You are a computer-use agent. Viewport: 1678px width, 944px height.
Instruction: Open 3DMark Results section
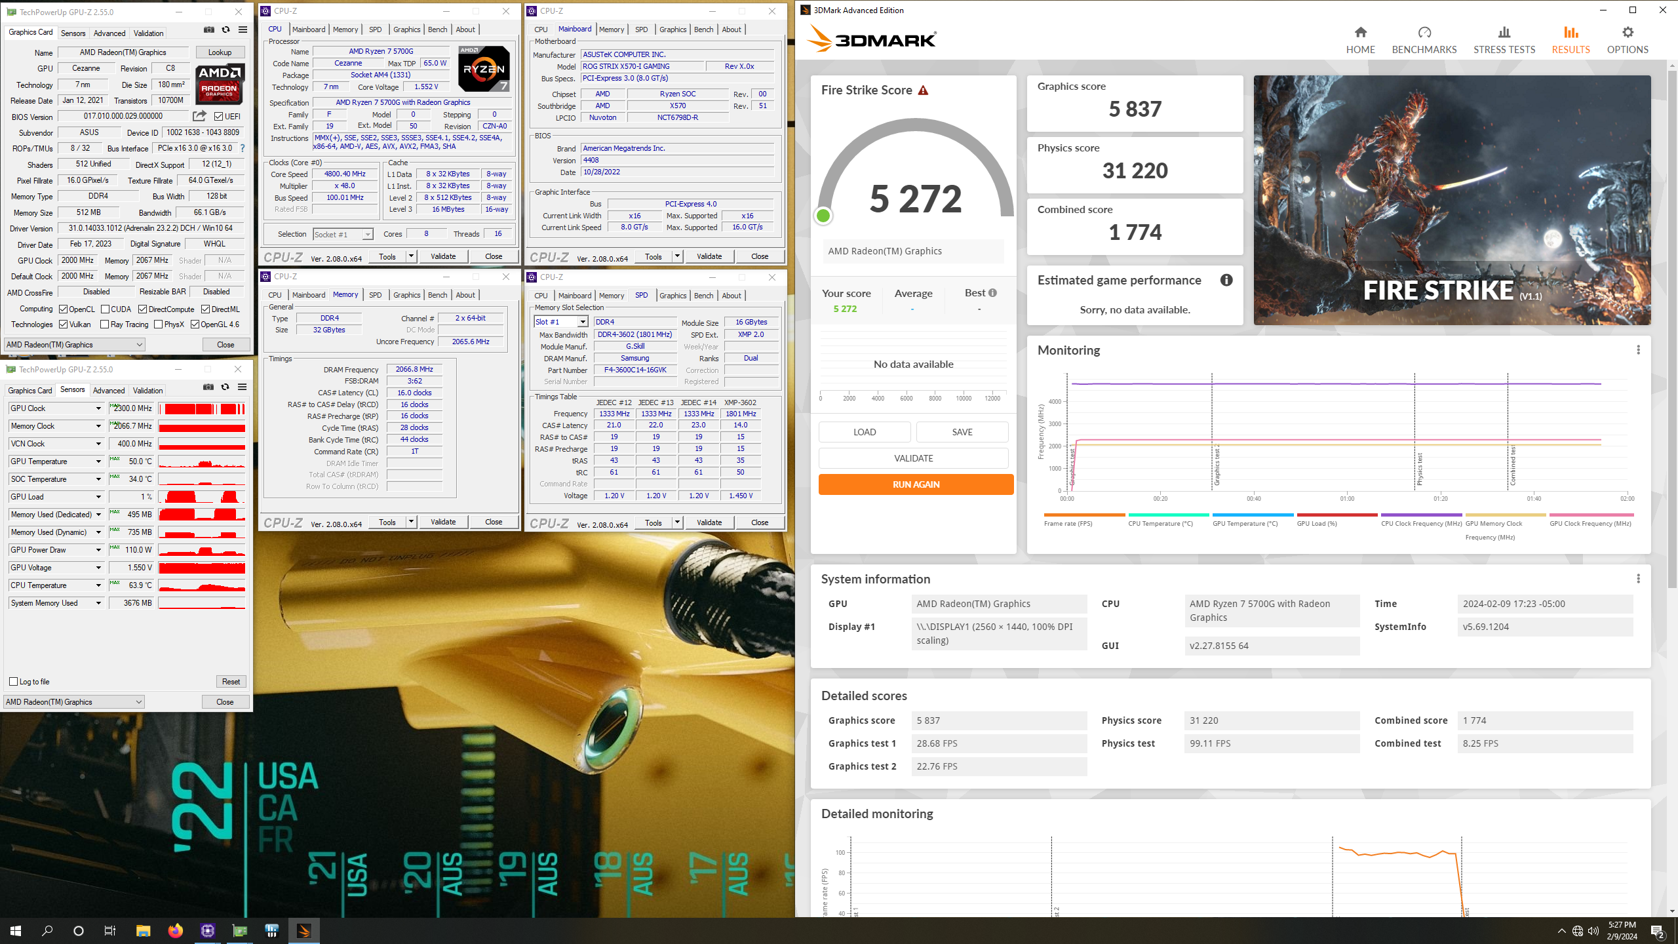click(x=1571, y=40)
